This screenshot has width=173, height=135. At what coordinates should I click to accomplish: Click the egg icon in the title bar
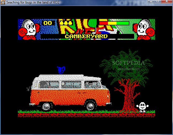3,2
